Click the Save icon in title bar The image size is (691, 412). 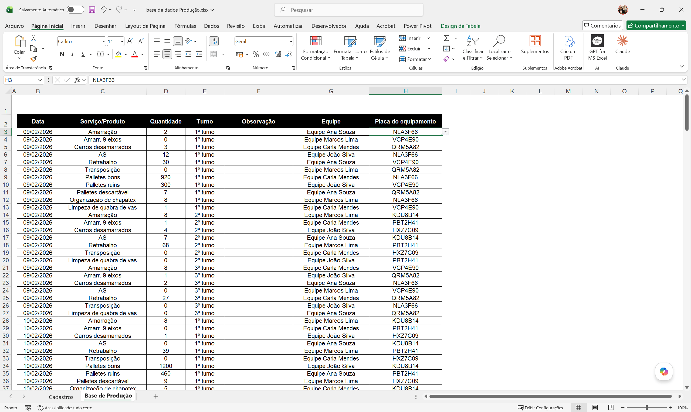(x=92, y=10)
